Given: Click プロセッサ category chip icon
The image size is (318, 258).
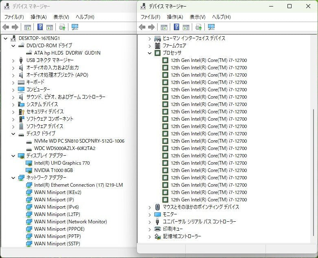Looking at the screenshot, I should tap(158, 53).
